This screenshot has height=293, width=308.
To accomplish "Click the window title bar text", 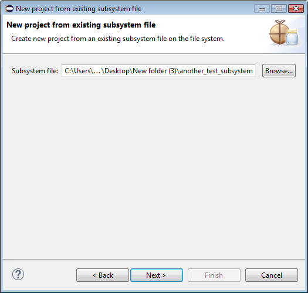I will 79,9.
